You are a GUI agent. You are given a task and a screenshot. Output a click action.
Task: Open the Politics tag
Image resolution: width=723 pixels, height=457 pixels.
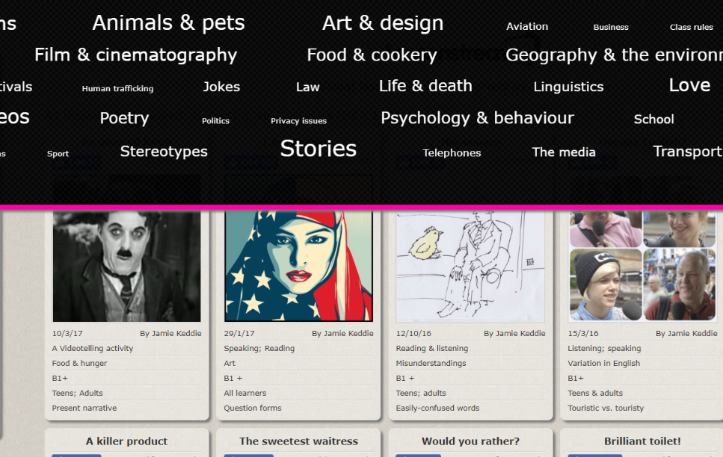coord(215,121)
